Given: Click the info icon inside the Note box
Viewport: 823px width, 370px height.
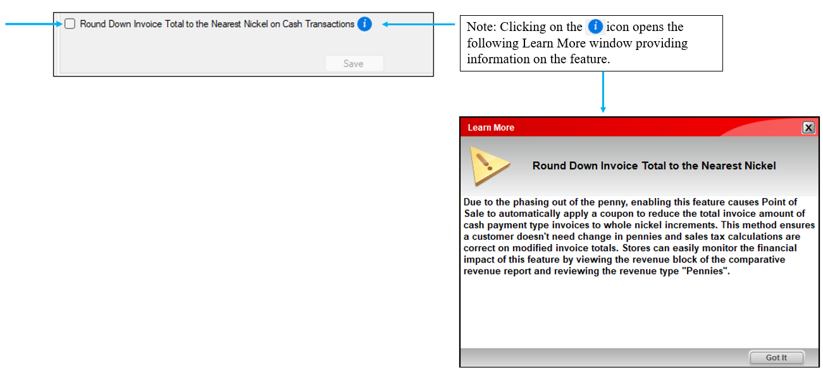Looking at the screenshot, I should [x=595, y=27].
